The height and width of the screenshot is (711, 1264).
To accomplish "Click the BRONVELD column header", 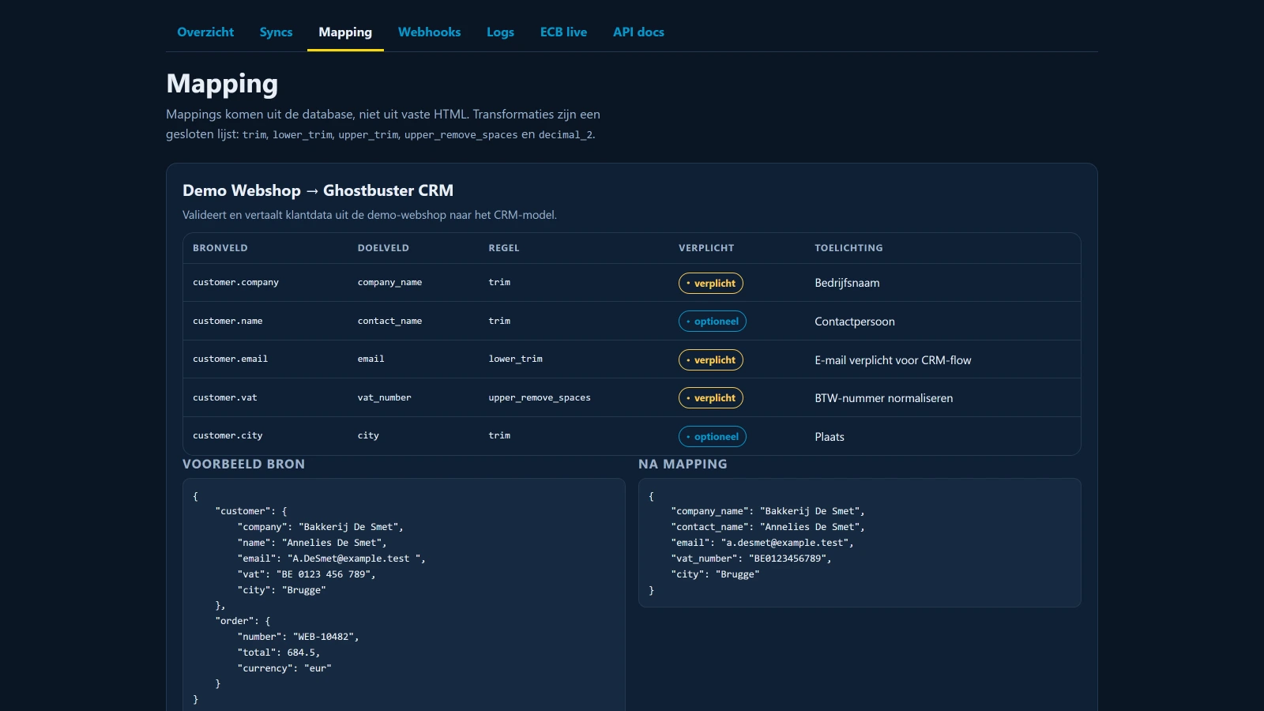I will point(220,248).
